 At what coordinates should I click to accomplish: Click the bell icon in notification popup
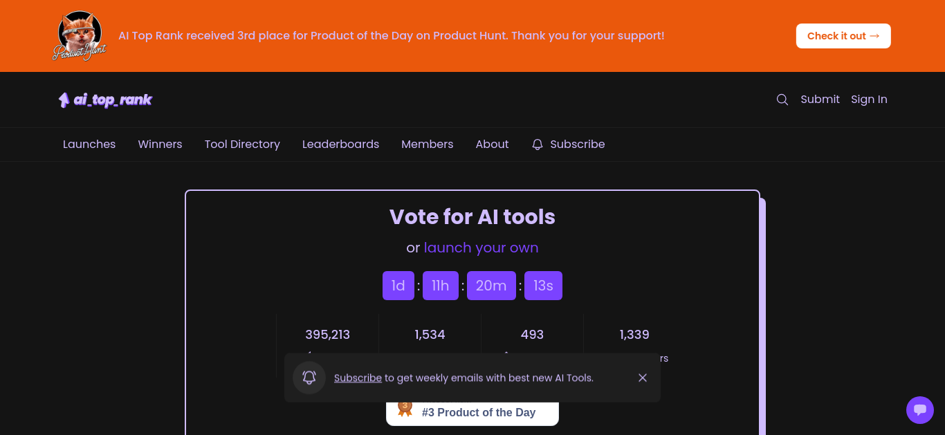[309, 378]
